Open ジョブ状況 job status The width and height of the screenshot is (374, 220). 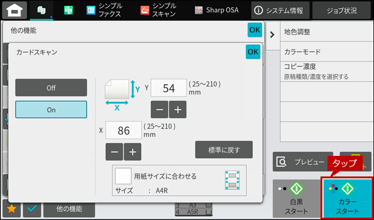coord(342,10)
